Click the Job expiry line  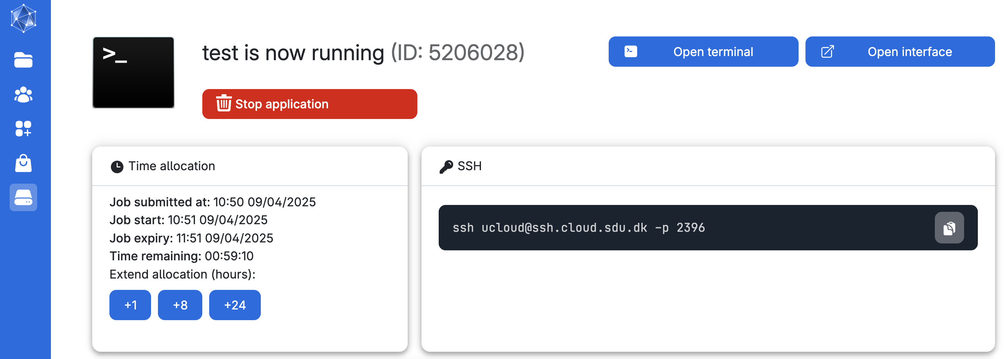(191, 238)
